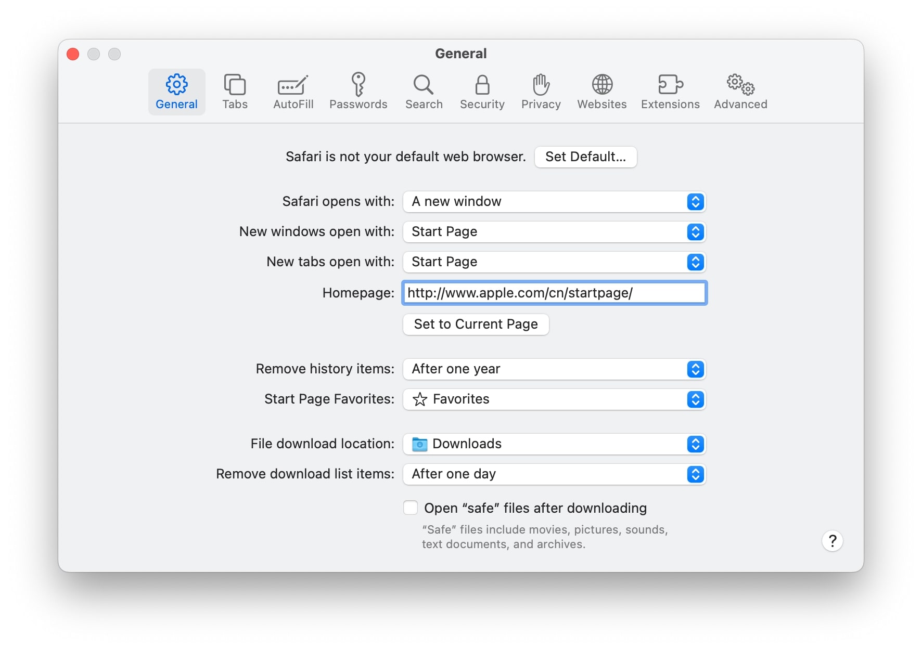Open the Security lock pane

482,92
